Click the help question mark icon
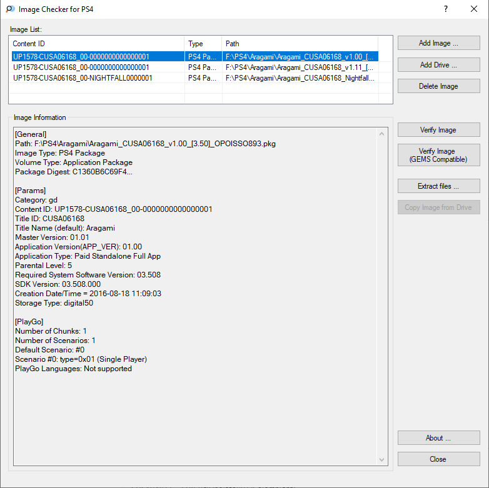The height and width of the screenshot is (488, 489). point(446,9)
